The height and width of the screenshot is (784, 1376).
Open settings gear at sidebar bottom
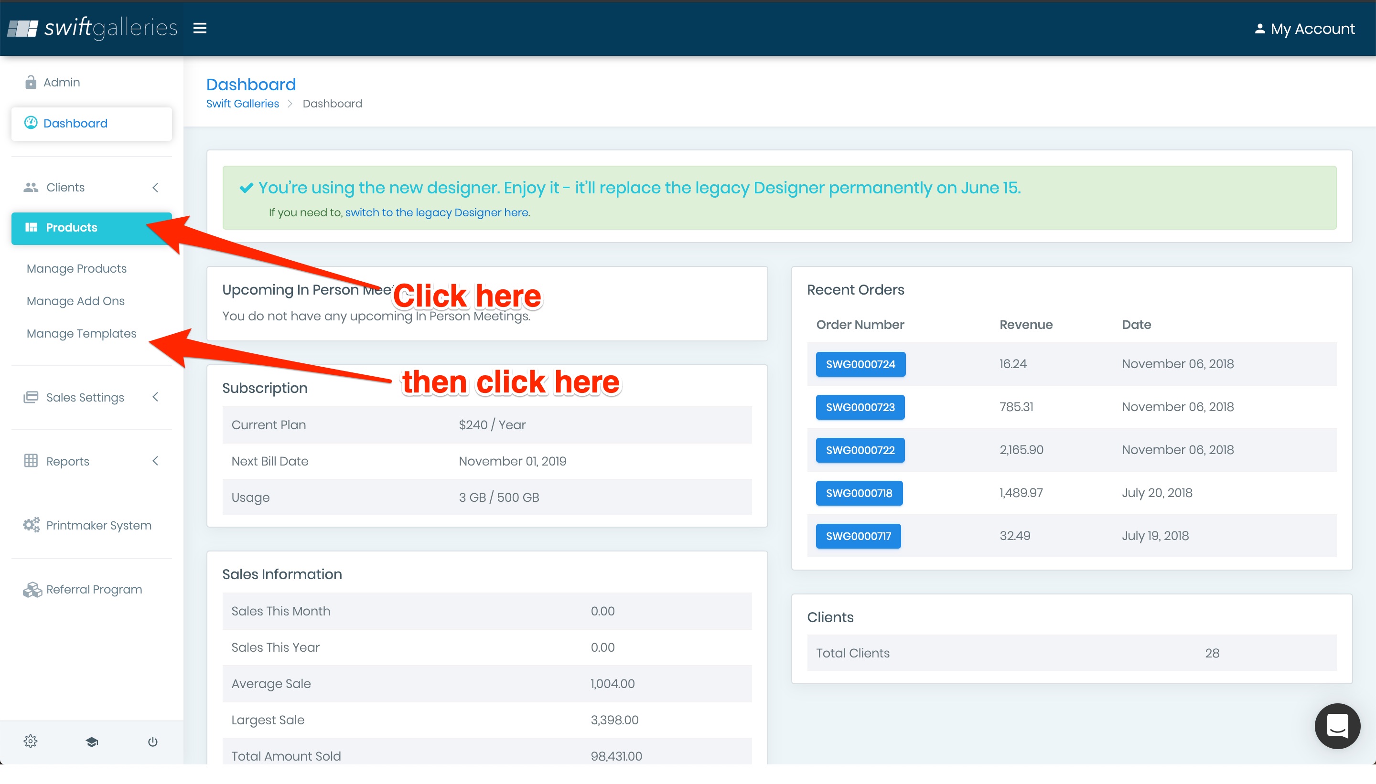31,742
